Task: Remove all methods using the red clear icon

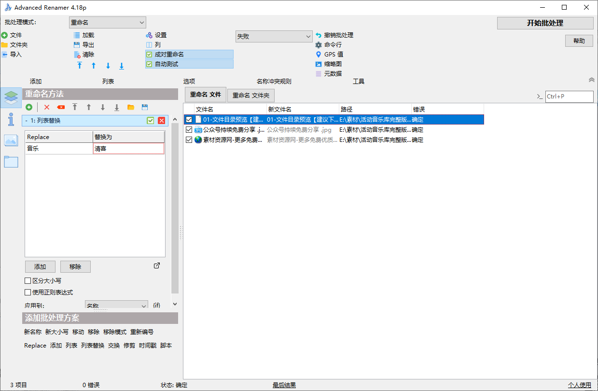Action: (x=61, y=107)
